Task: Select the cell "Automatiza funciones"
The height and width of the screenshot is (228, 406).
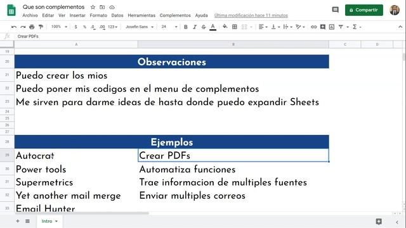Action: pos(233,169)
